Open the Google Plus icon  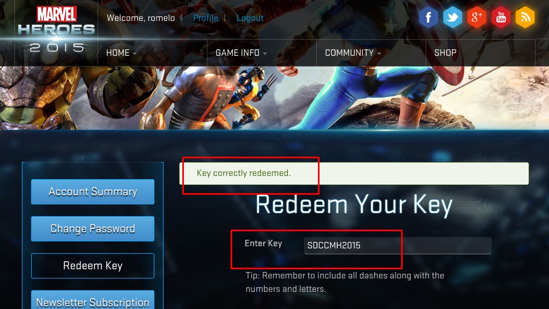477,17
